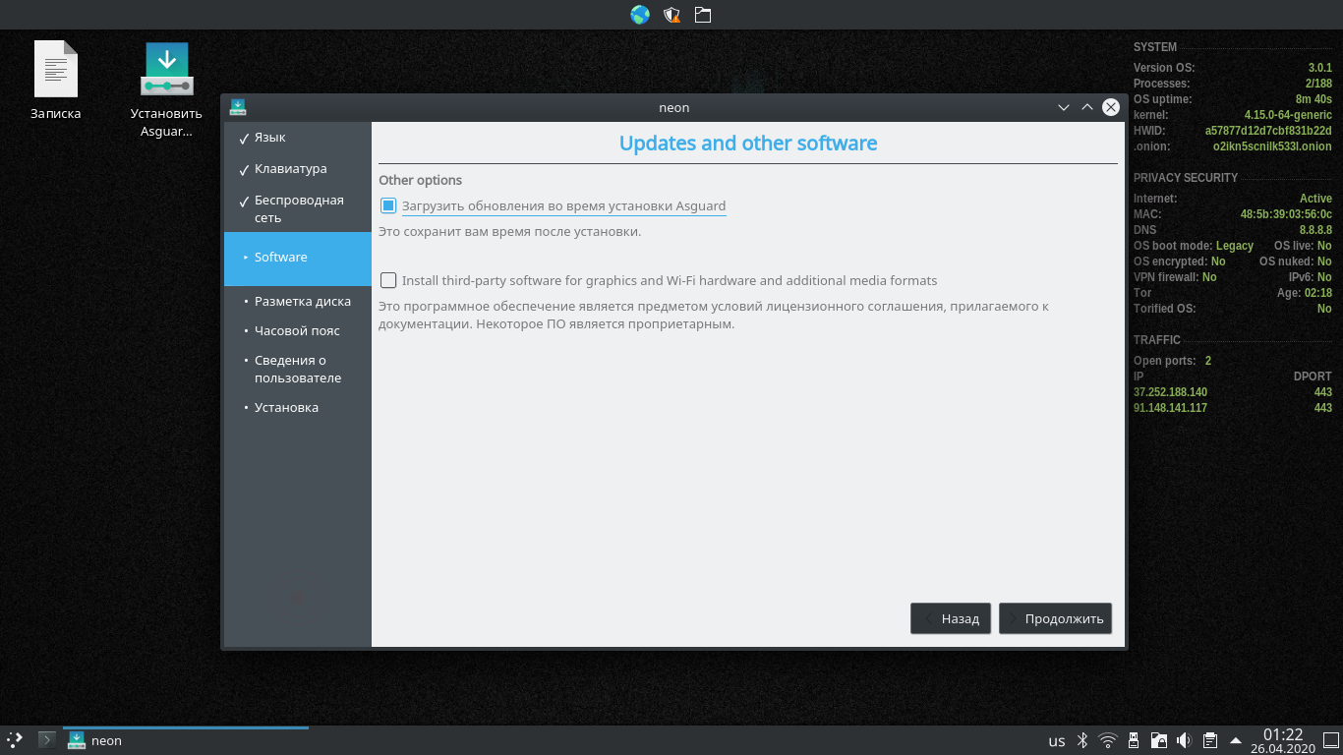Click the OS boot mode Legacy value
The height and width of the screenshot is (755, 1343).
(1235, 246)
